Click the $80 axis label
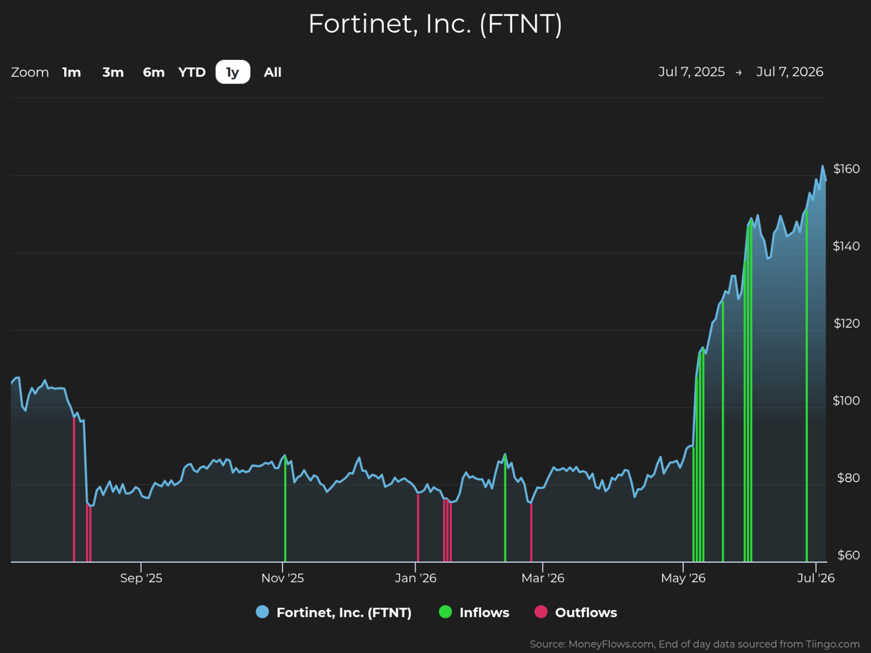The image size is (871, 653). [848, 478]
